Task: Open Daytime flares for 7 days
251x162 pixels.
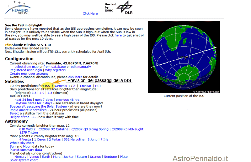Action: [33, 103]
